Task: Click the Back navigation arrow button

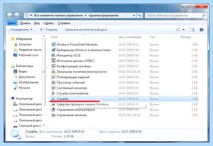Action: click(x=10, y=15)
